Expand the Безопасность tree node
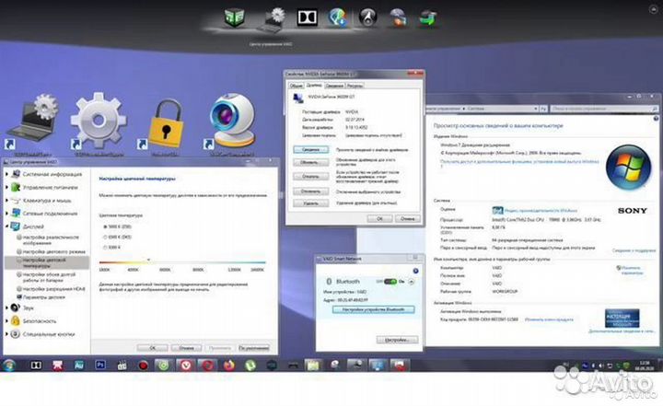Screen dimensions: 663x406 coord(6,320)
